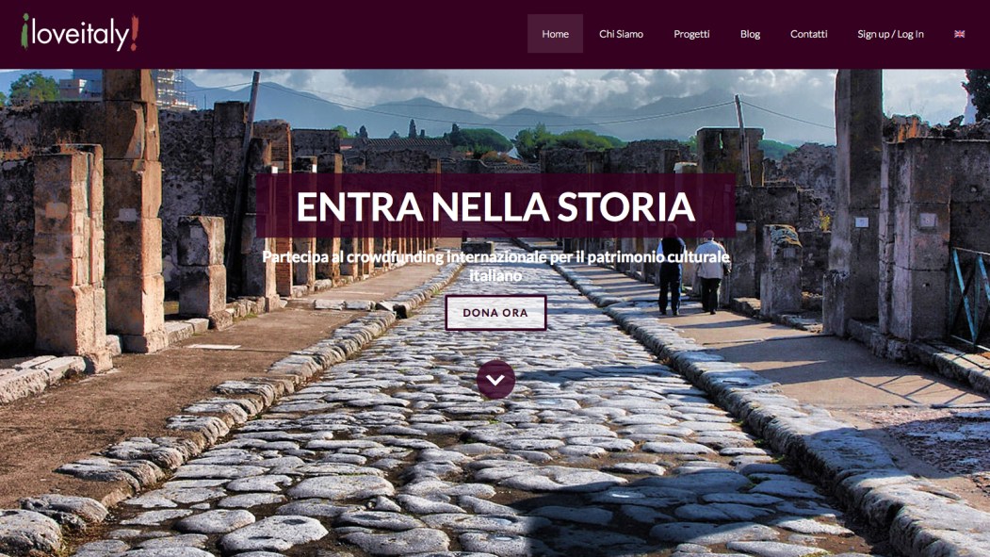The image size is (990, 557).
Task: Click the round scroll-down chevron button
Action: (x=495, y=380)
